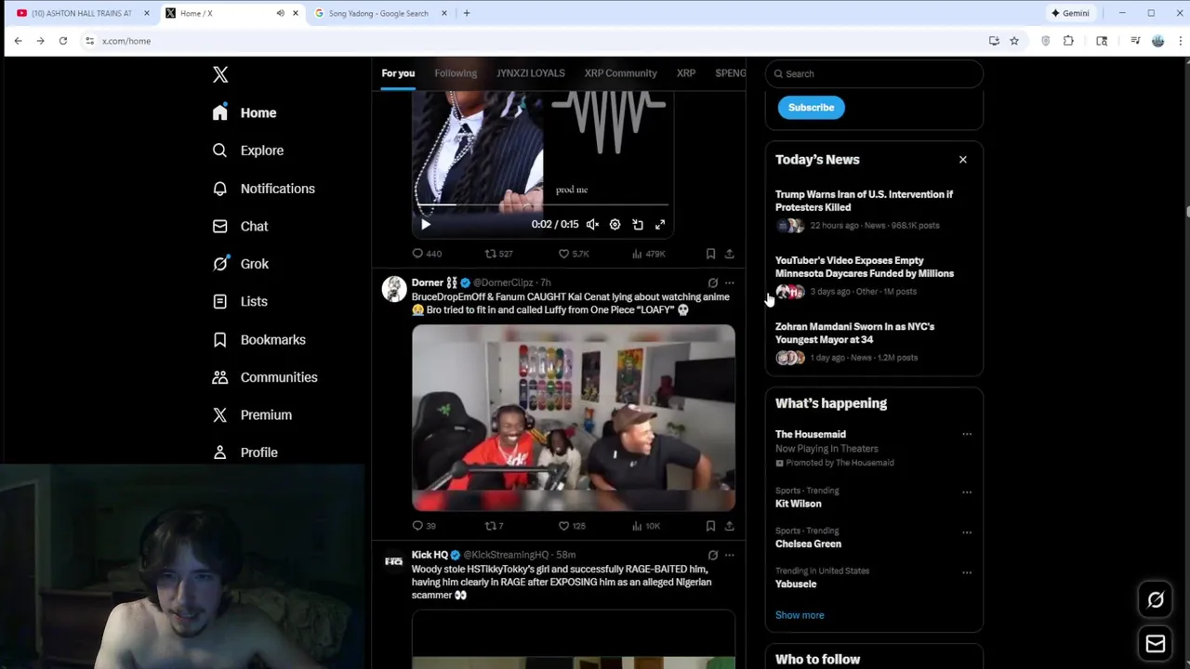Open Zohran Mamdani mayor news story

click(x=873, y=341)
